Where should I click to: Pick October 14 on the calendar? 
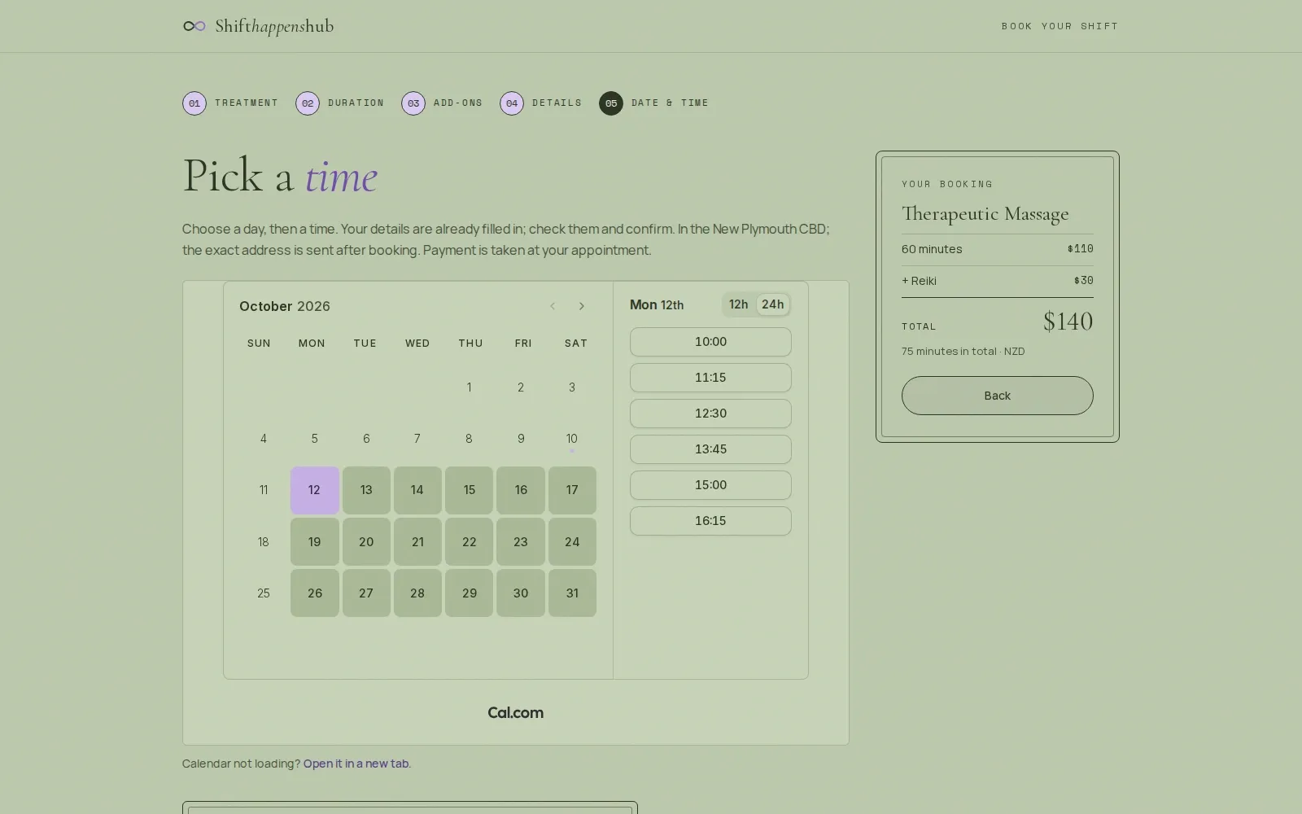(417, 490)
